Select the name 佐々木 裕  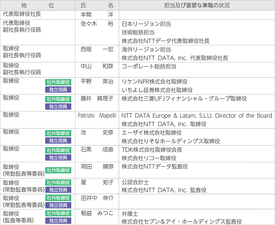[x=97, y=24]
